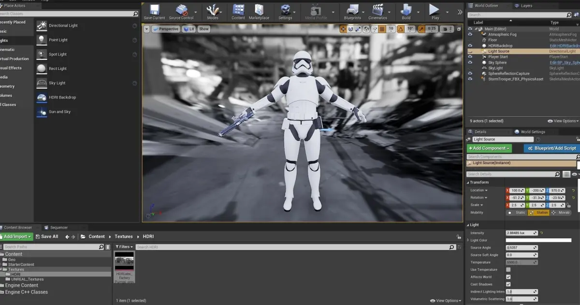This screenshot has height=305, width=580.
Task: Click the Build lighting icon
Action: coord(406,10)
